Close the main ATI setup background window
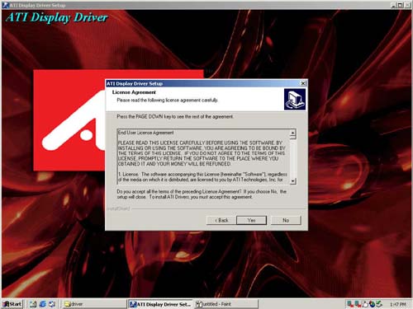This screenshot has height=309, width=413. click(x=407, y=5)
